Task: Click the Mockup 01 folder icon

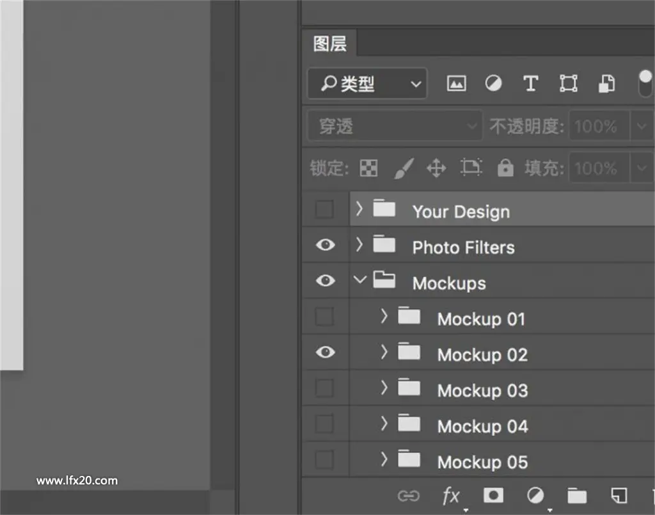Action: click(409, 315)
